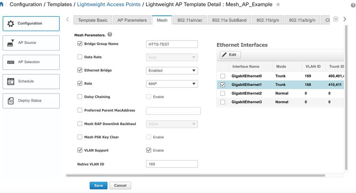Check the Mesh RAP Downlink Backhaul checkbox
356x193 pixels.
80,124
